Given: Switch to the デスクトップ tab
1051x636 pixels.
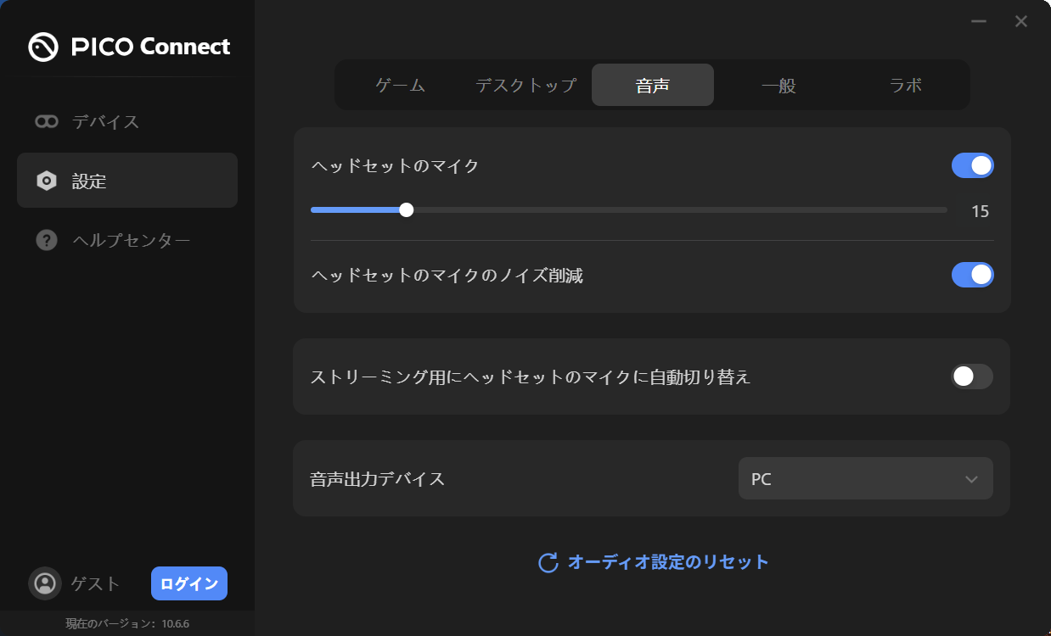Looking at the screenshot, I should pos(525,85).
